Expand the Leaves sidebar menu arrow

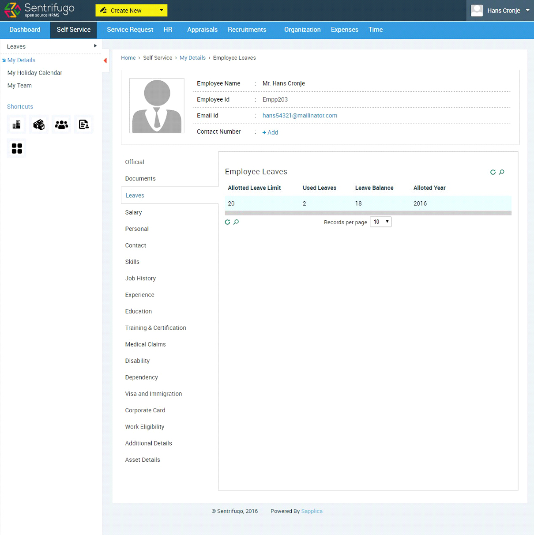point(95,46)
